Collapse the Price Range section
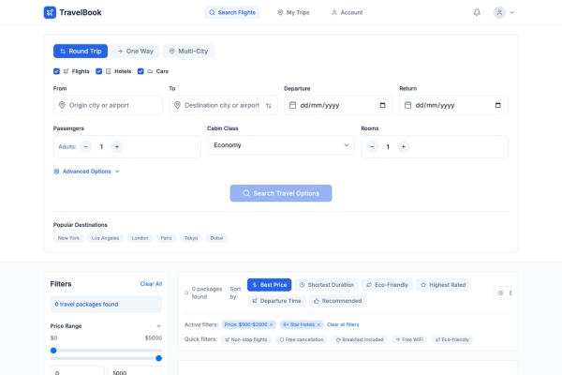Screen dimensions: 562x375 pyautogui.click(x=159, y=326)
